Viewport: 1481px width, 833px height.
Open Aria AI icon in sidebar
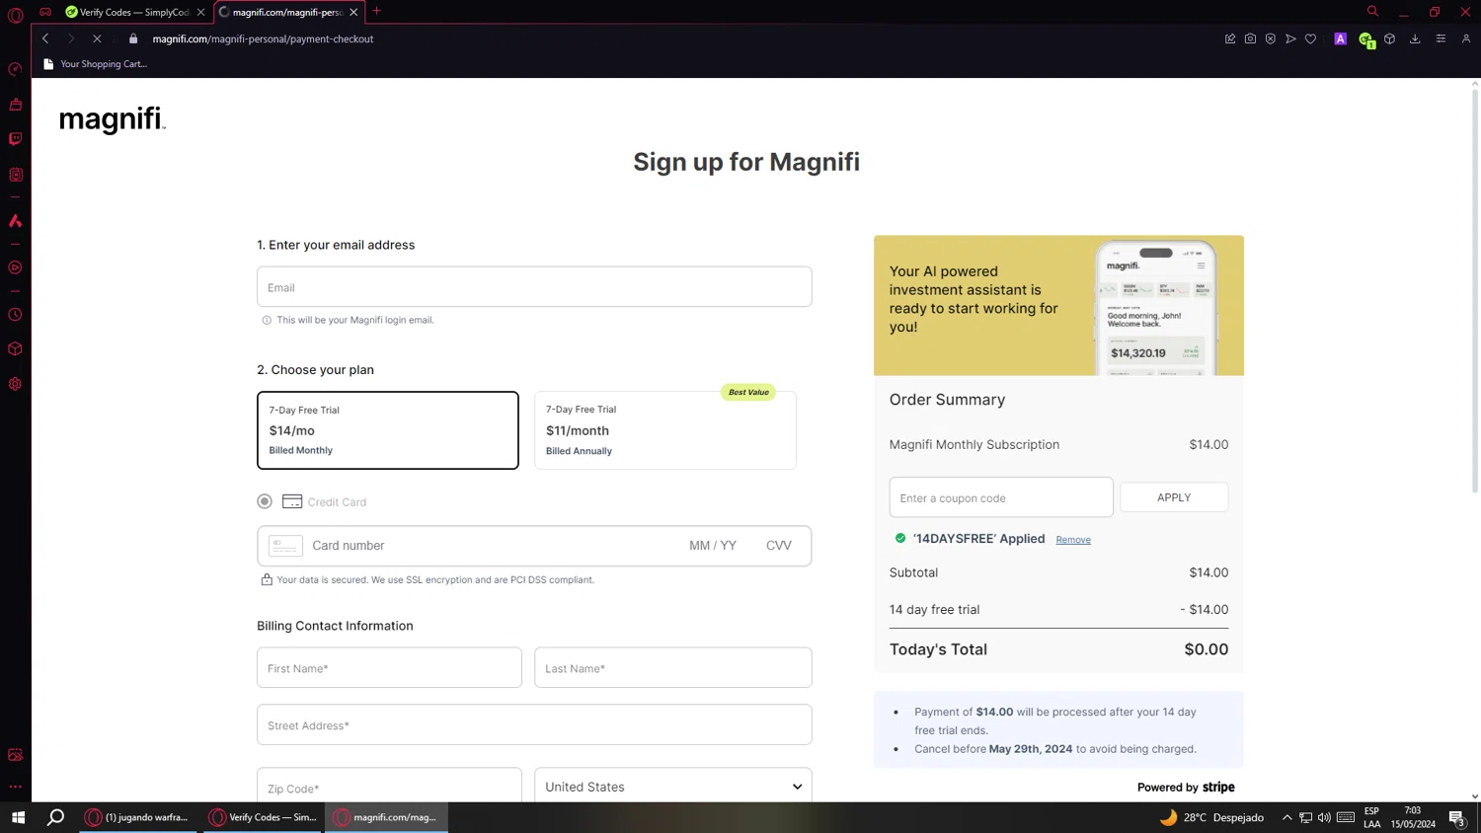(x=15, y=221)
